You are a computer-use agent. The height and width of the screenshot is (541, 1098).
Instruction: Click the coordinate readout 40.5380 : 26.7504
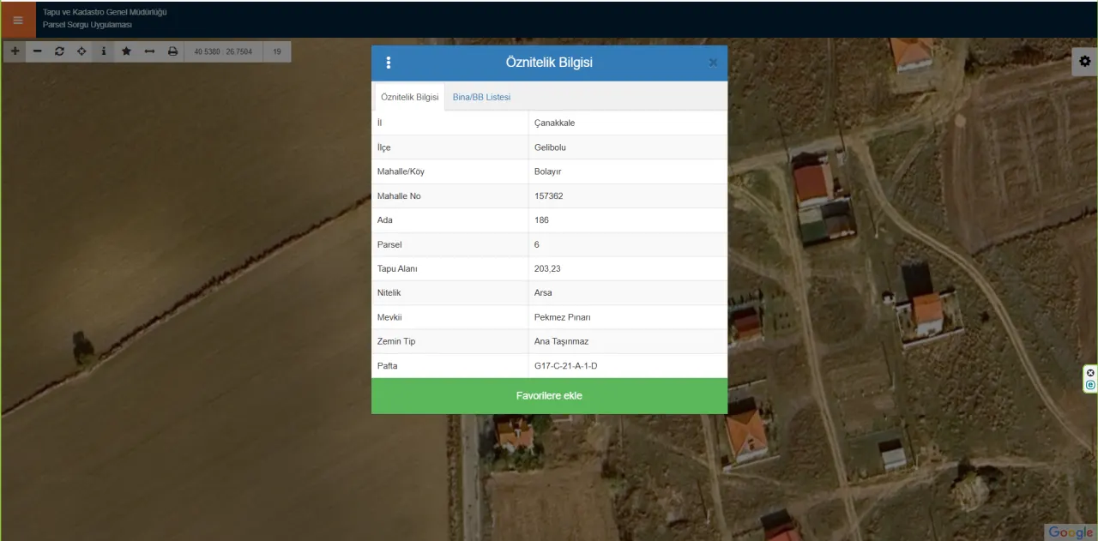(223, 51)
